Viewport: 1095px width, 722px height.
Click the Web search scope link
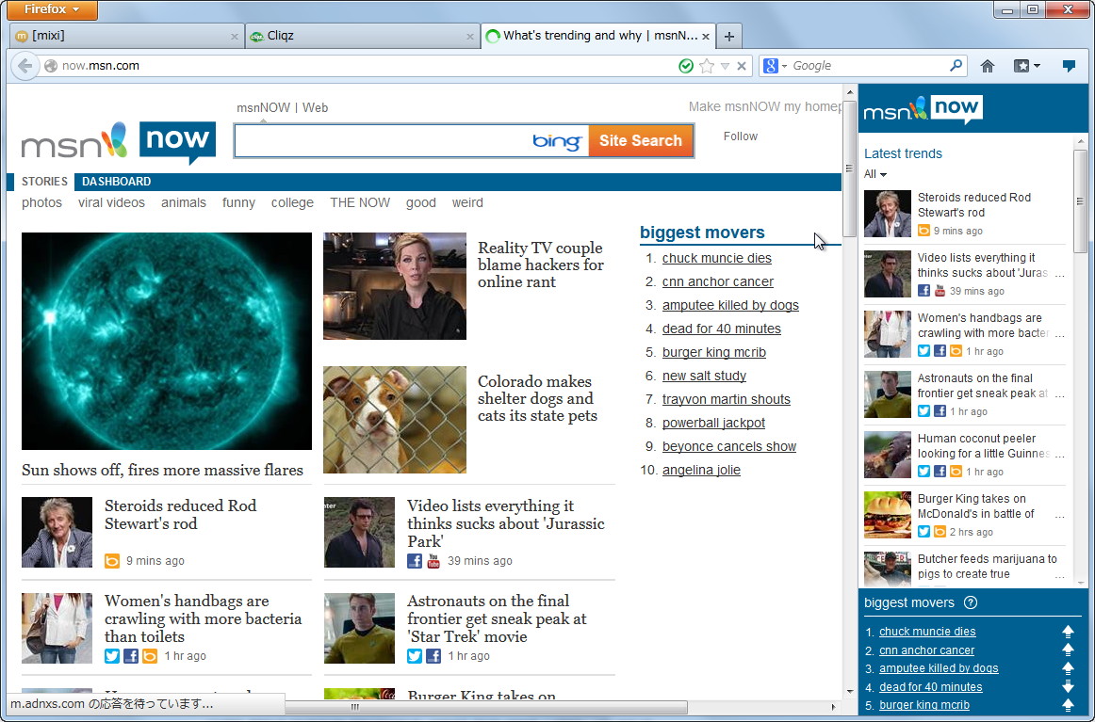pos(315,108)
